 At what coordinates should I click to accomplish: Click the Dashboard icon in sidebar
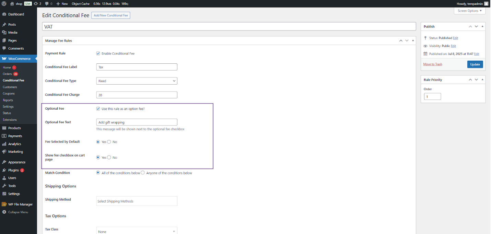[4, 14]
